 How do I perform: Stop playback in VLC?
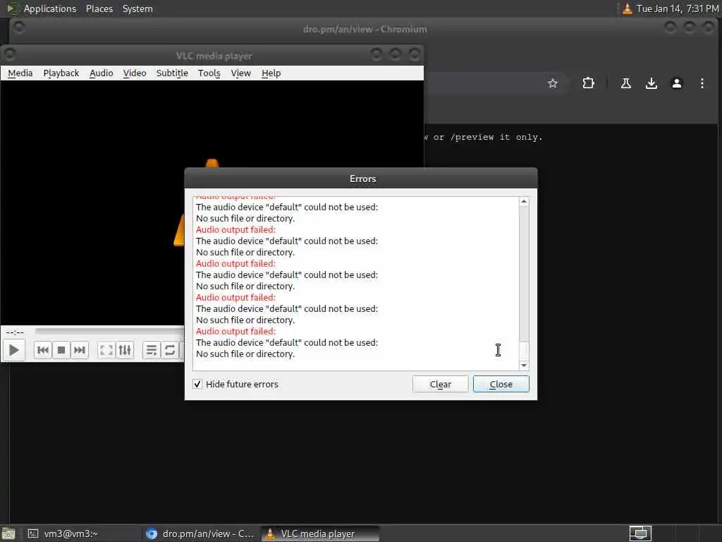tap(61, 350)
